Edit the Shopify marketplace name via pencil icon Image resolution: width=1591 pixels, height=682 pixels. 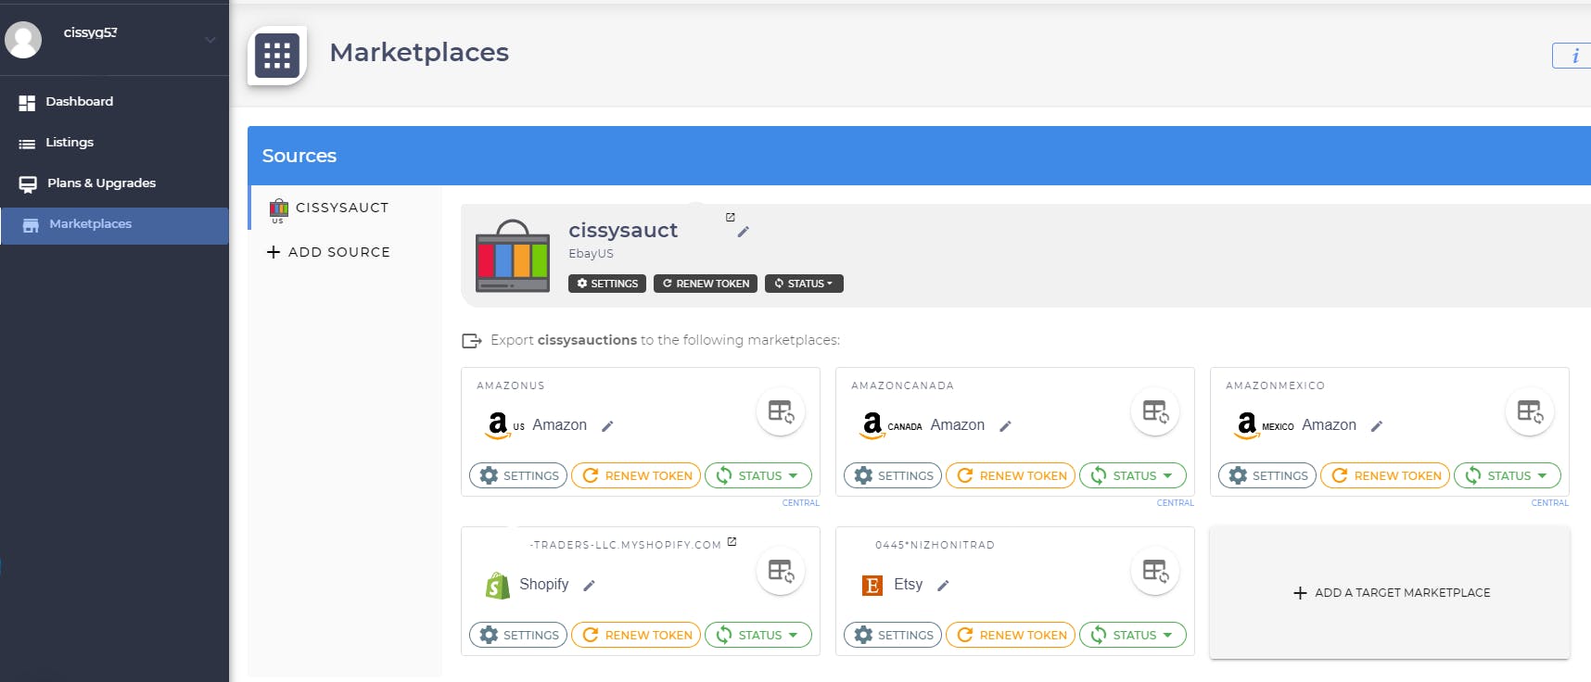[x=589, y=586]
